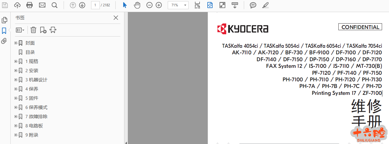Image resolution: width=389 pixels, height=144 pixels.
Task: Expand the '1 规格' bookmark
Action: tap(16, 61)
